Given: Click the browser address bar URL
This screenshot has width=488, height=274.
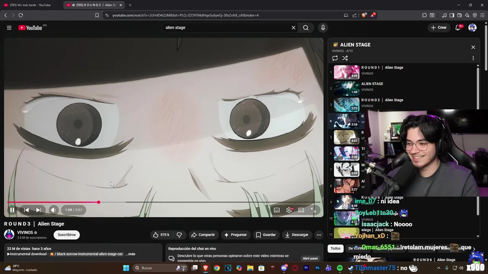Looking at the screenshot, I should click(185, 15).
